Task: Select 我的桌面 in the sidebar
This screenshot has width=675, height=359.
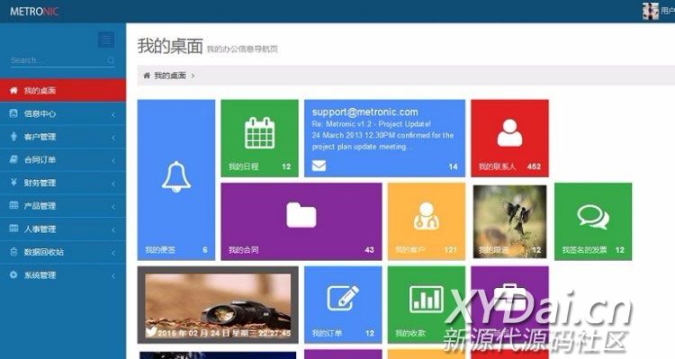Action: click(63, 90)
